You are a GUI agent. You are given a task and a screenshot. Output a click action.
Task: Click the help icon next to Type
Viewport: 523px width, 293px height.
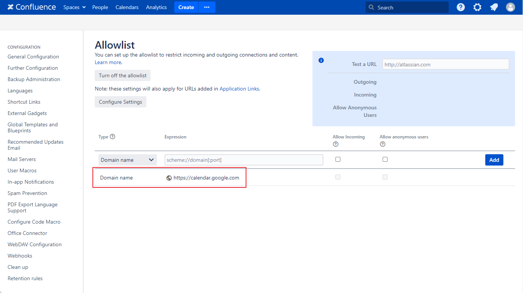coord(112,137)
